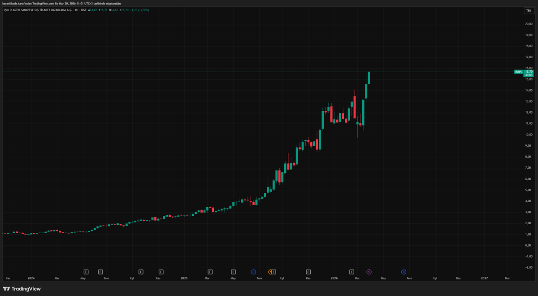The width and height of the screenshot is (538, 296).
Task: Click the earnings E marker above Kas 2025
Action: tap(308, 272)
